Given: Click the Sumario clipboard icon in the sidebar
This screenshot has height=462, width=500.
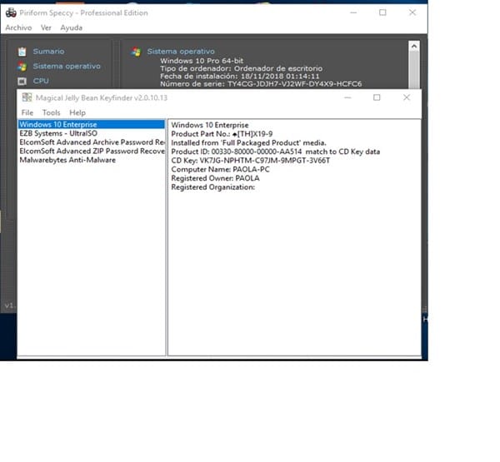Looking at the screenshot, I should pos(22,52).
